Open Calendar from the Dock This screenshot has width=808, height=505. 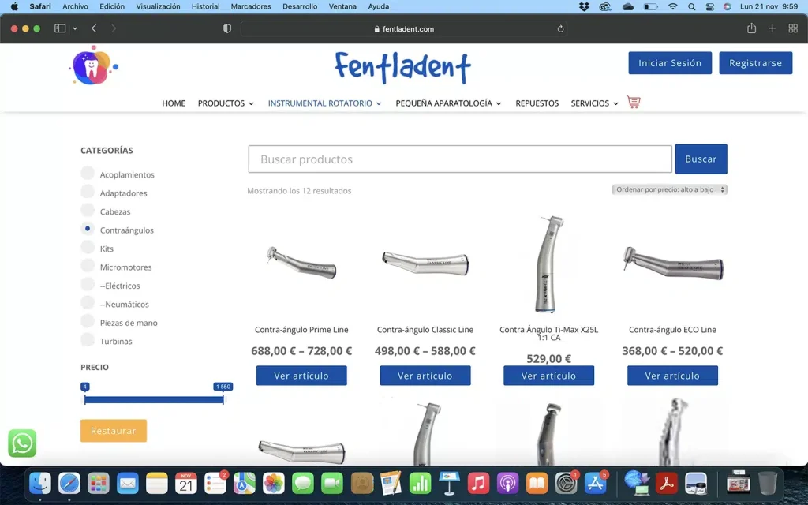click(x=186, y=484)
